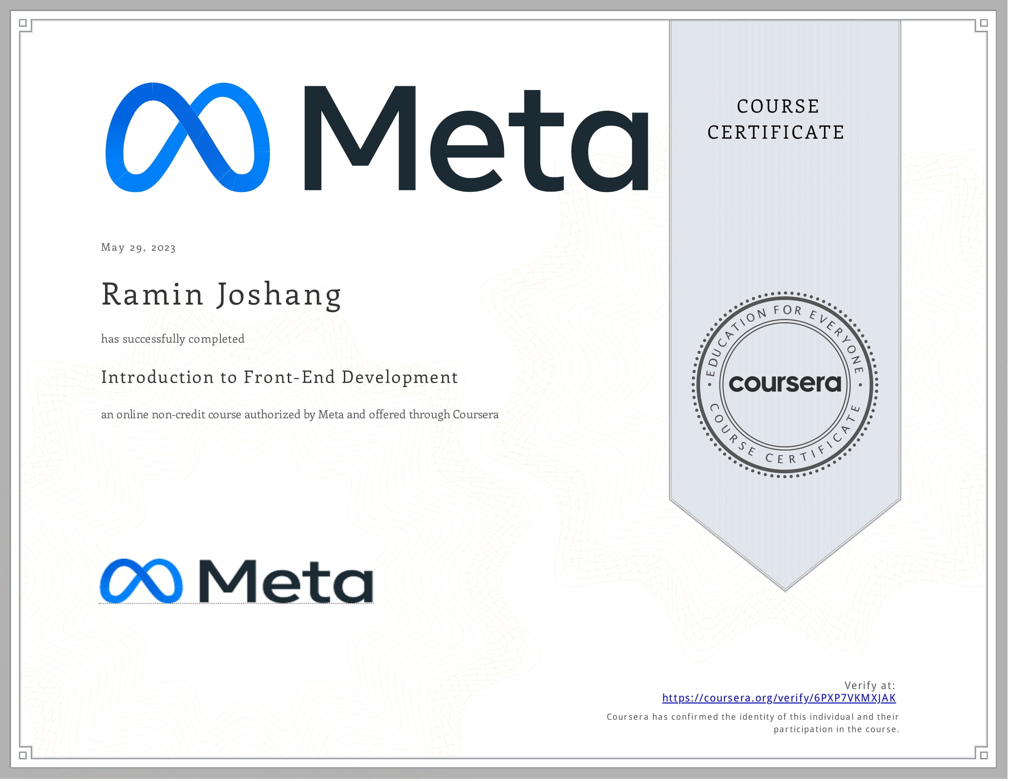Click the date May 29, 2023
The height and width of the screenshot is (781, 1010).
click(x=138, y=248)
